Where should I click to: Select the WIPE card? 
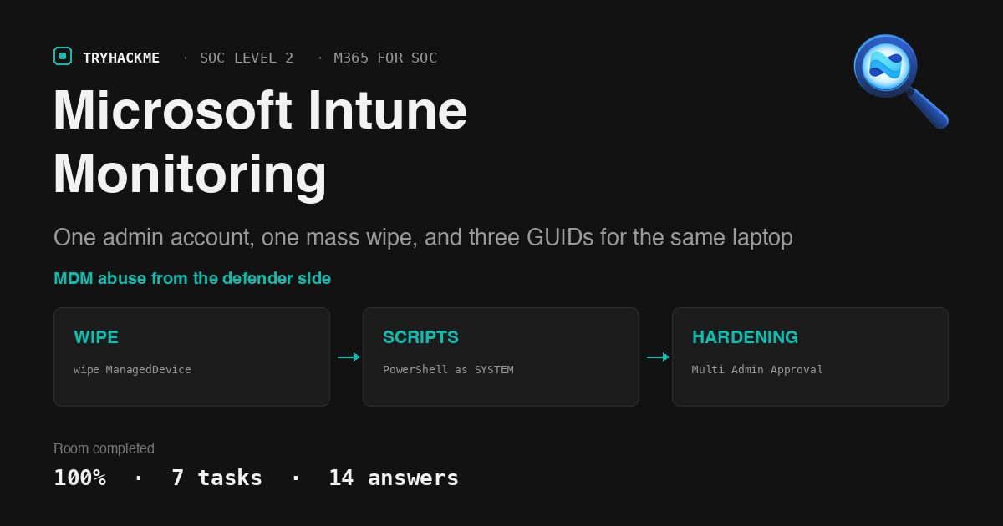(x=191, y=357)
